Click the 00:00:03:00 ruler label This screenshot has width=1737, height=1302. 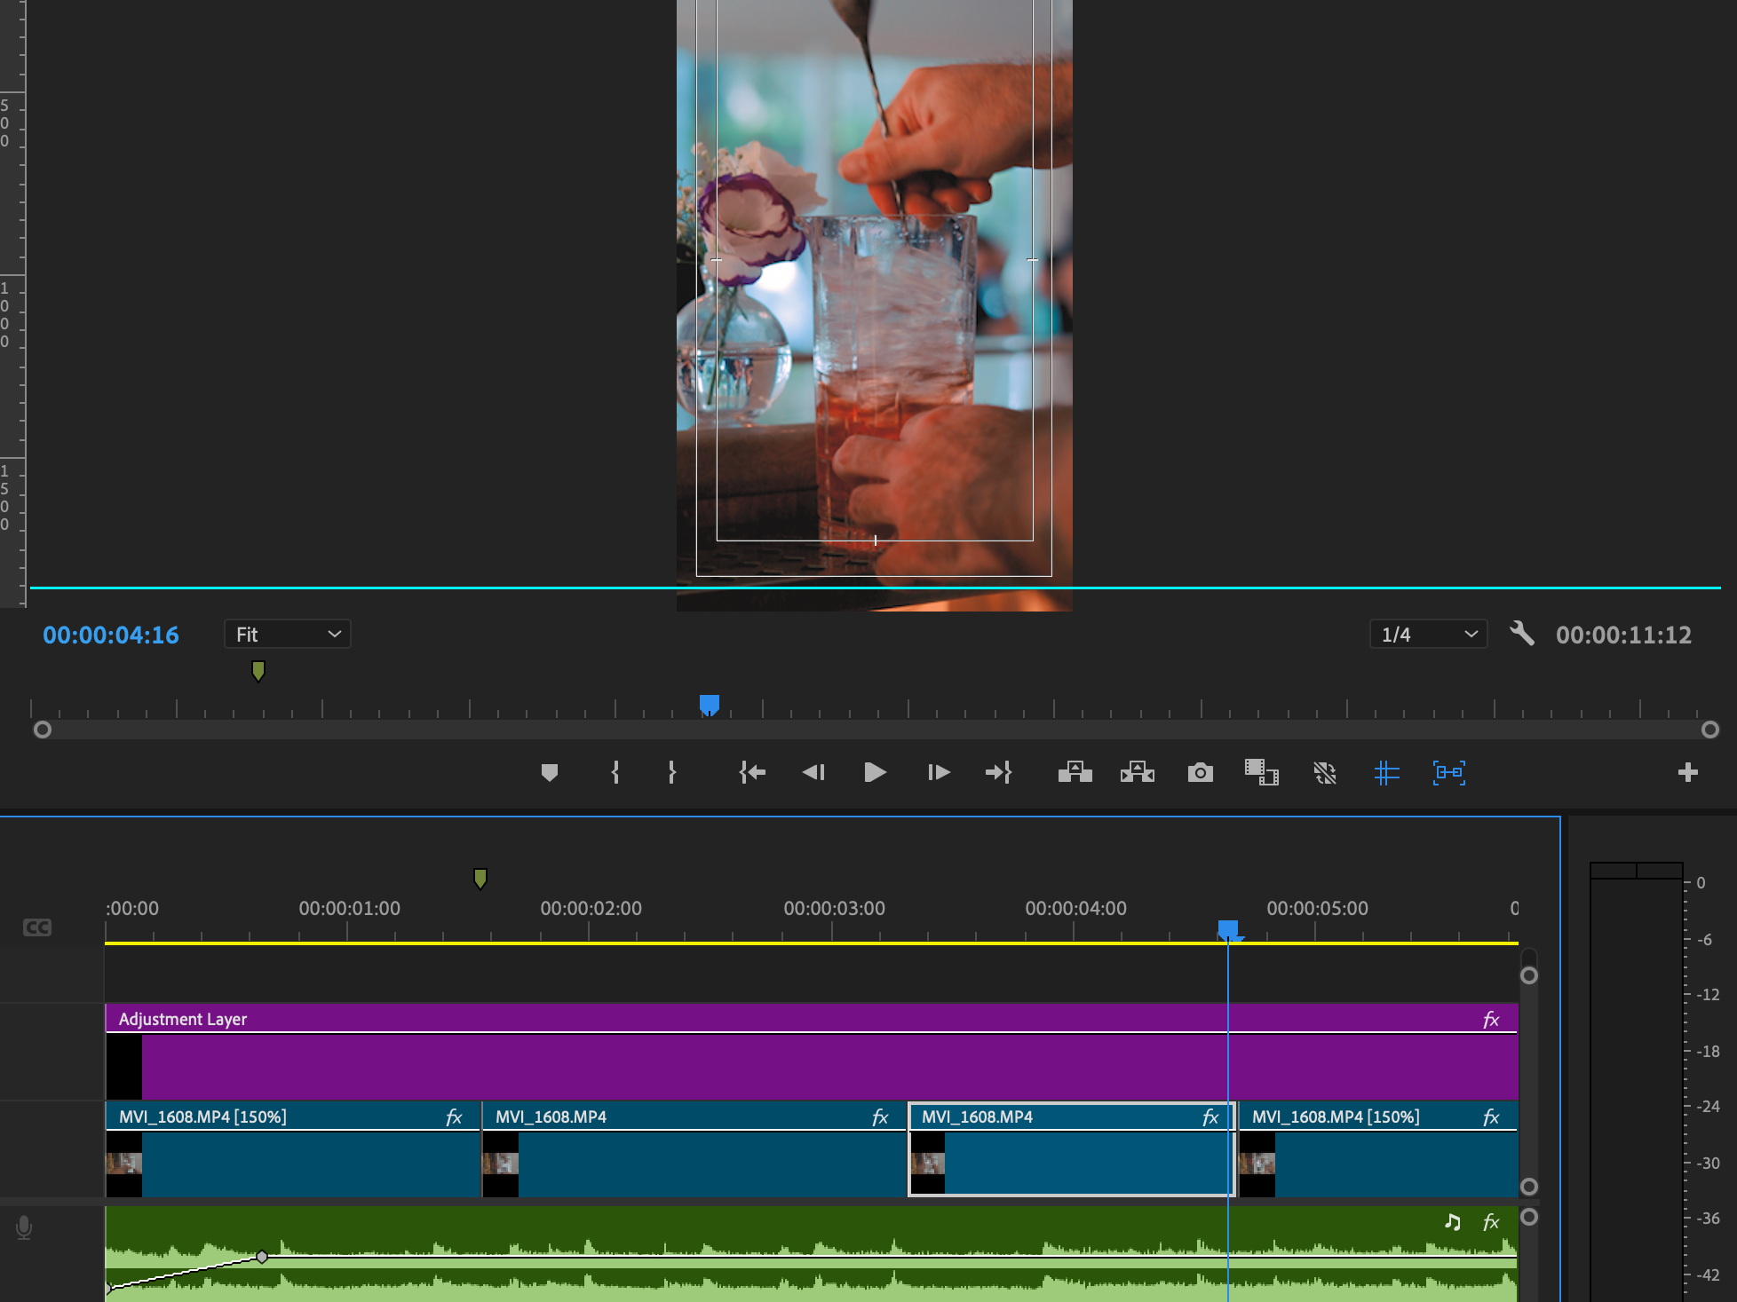pyautogui.click(x=835, y=909)
